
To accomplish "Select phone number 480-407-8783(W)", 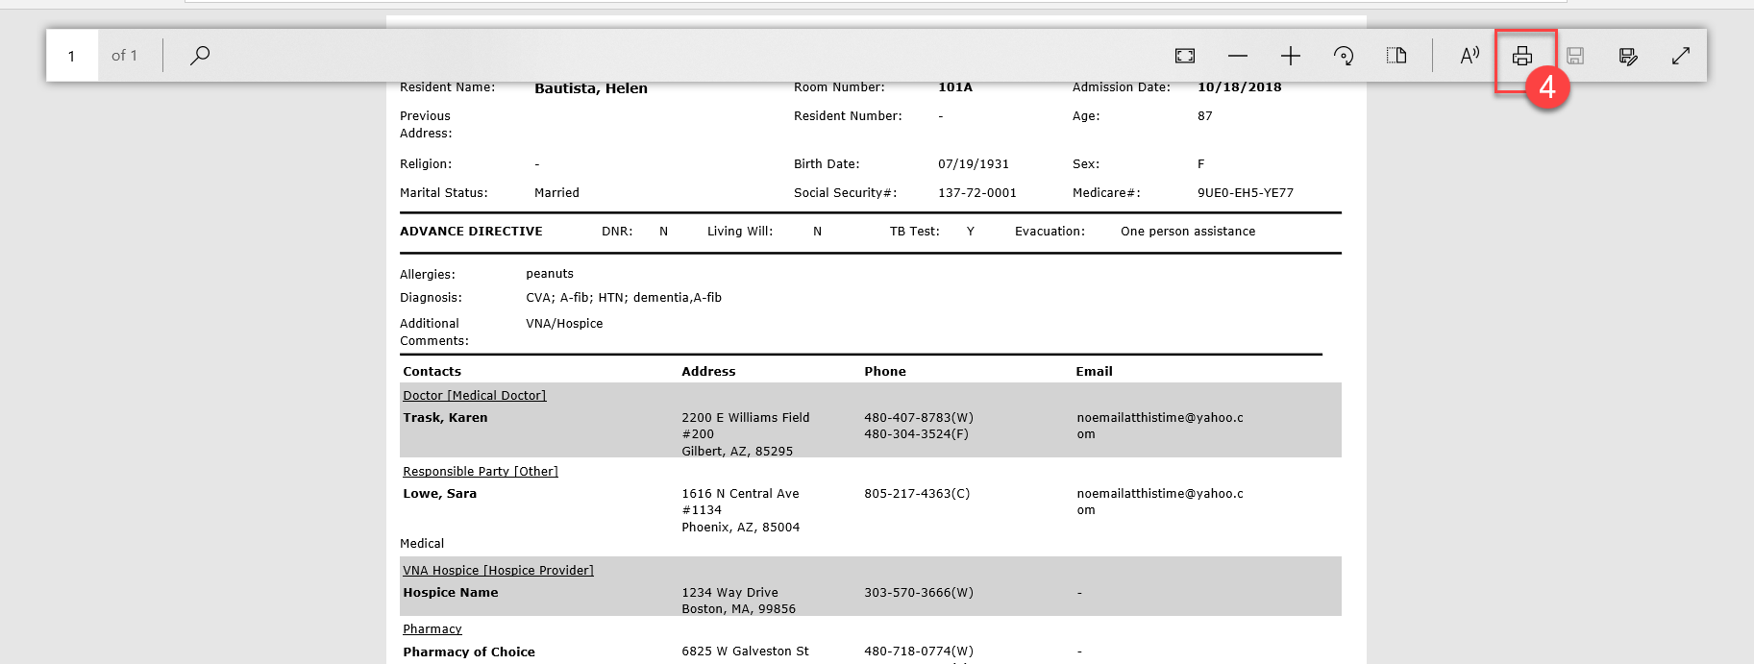I will click(x=918, y=417).
